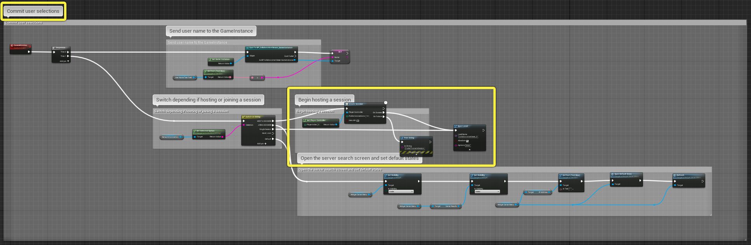This screenshot has height=245, width=751.
Task: Open the Hidden dropdown on Set Visibility node
Action: tap(488, 191)
